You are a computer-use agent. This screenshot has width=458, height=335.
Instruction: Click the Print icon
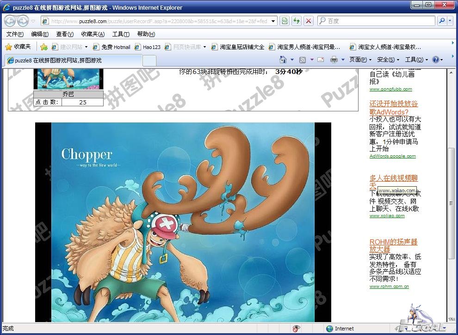333,60
